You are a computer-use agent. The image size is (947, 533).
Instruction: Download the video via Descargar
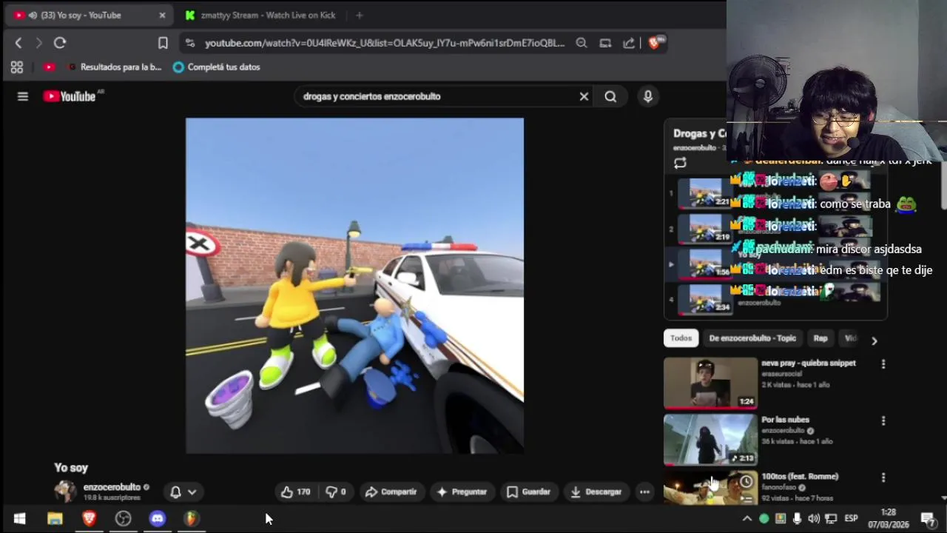[596, 492]
